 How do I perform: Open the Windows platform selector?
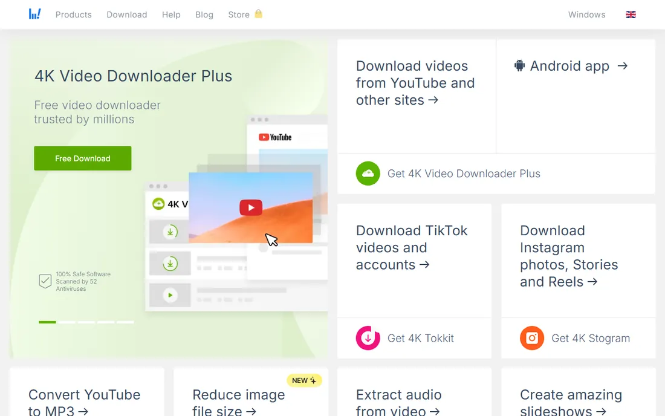point(586,15)
